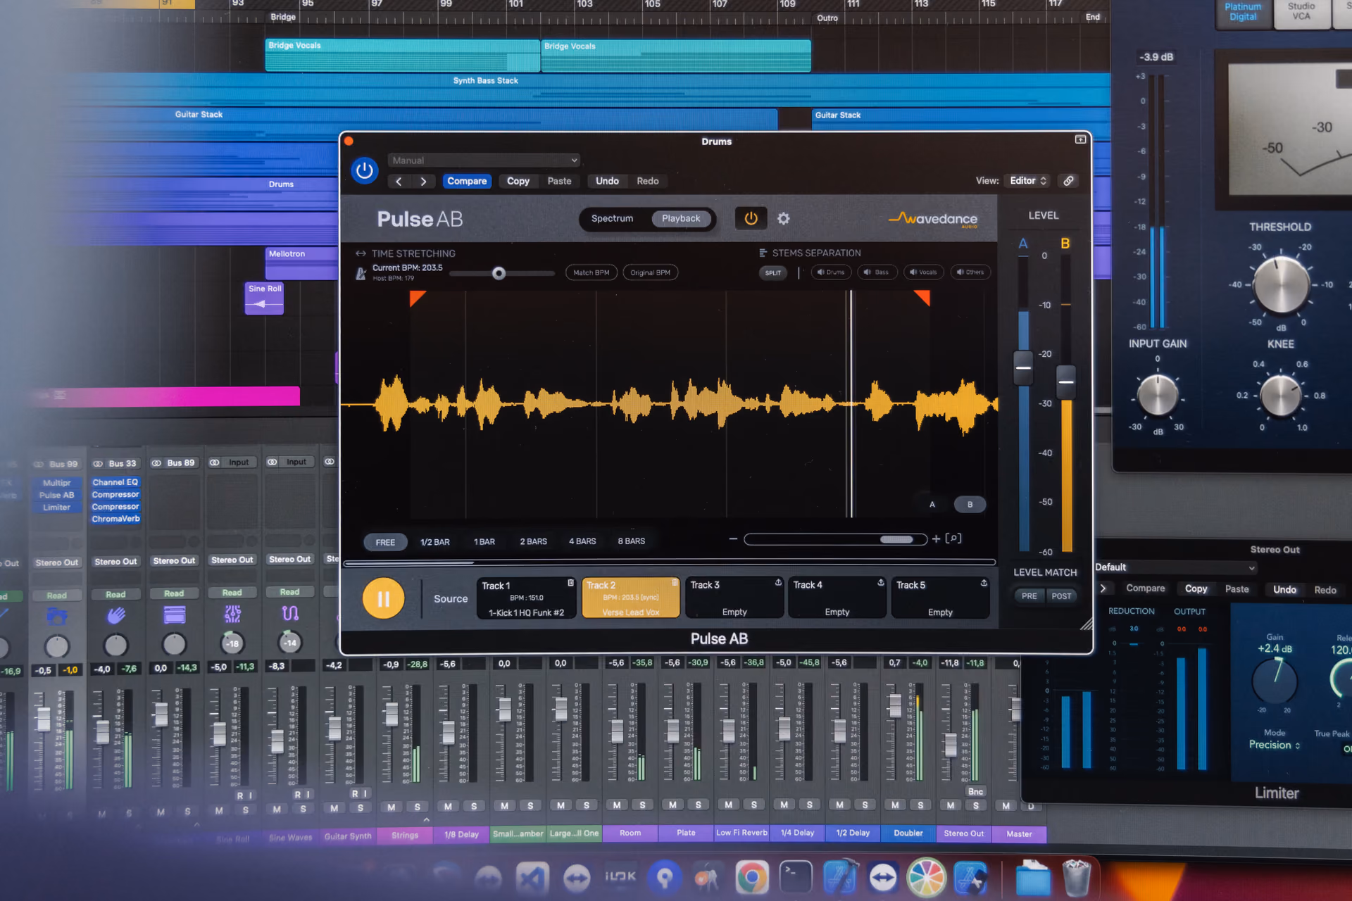Open Read automation menu on Bus 33 strip
The width and height of the screenshot is (1352, 901).
pyautogui.click(x=116, y=595)
